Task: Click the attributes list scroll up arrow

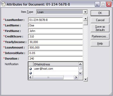Action: (85, 19)
